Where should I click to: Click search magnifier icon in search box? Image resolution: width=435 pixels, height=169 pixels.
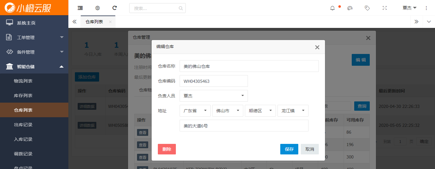(x=181, y=8)
